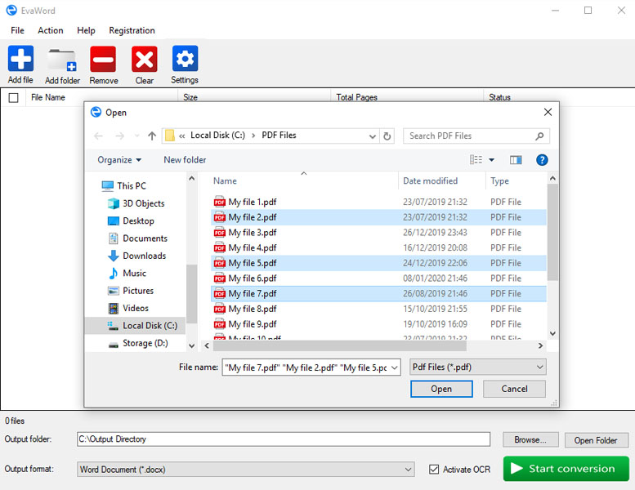Image resolution: width=635 pixels, height=490 pixels.
Task: Click the refresh icon beside address bar
Action: (x=387, y=136)
